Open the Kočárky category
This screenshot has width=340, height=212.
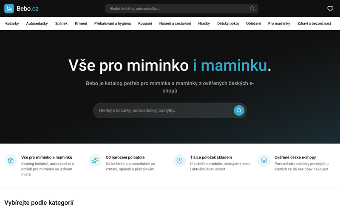[12, 23]
